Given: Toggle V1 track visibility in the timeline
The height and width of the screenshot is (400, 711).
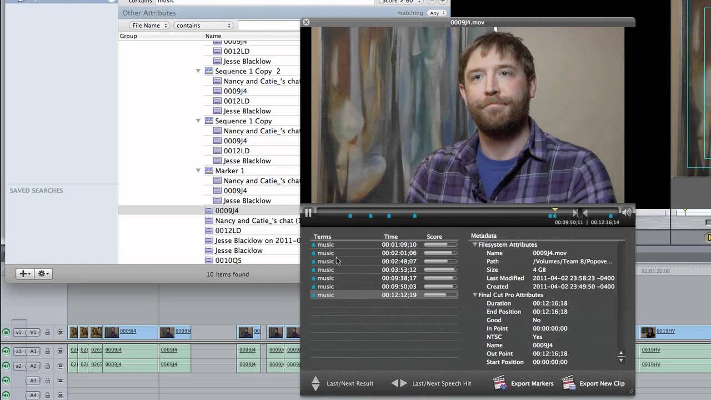Looking at the screenshot, I should (6, 332).
